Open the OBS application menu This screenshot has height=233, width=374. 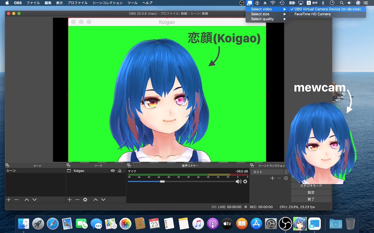pyautogui.click(x=18, y=3)
